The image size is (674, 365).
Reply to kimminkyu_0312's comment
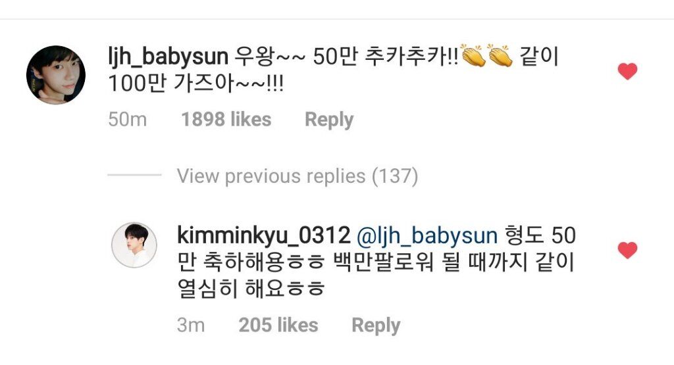tap(376, 326)
